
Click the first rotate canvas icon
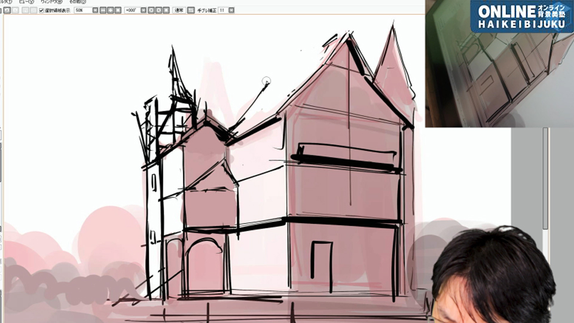tap(151, 10)
